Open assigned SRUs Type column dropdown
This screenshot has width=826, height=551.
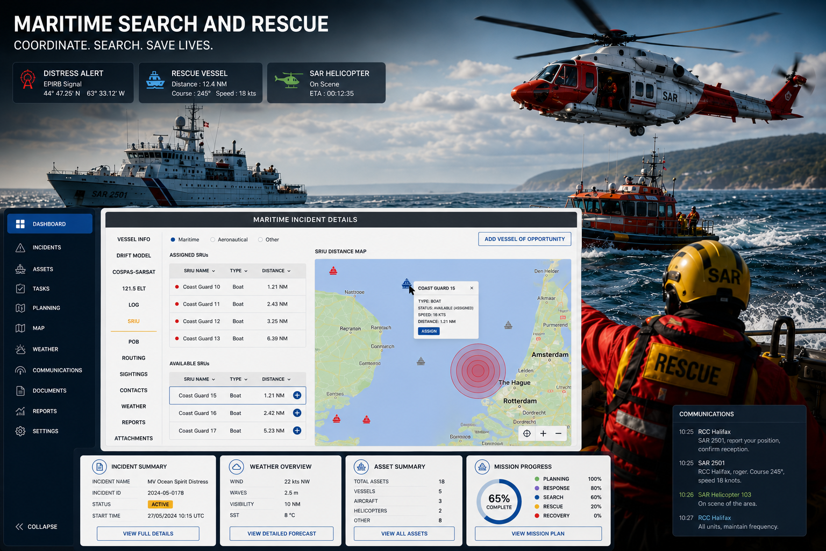239,271
